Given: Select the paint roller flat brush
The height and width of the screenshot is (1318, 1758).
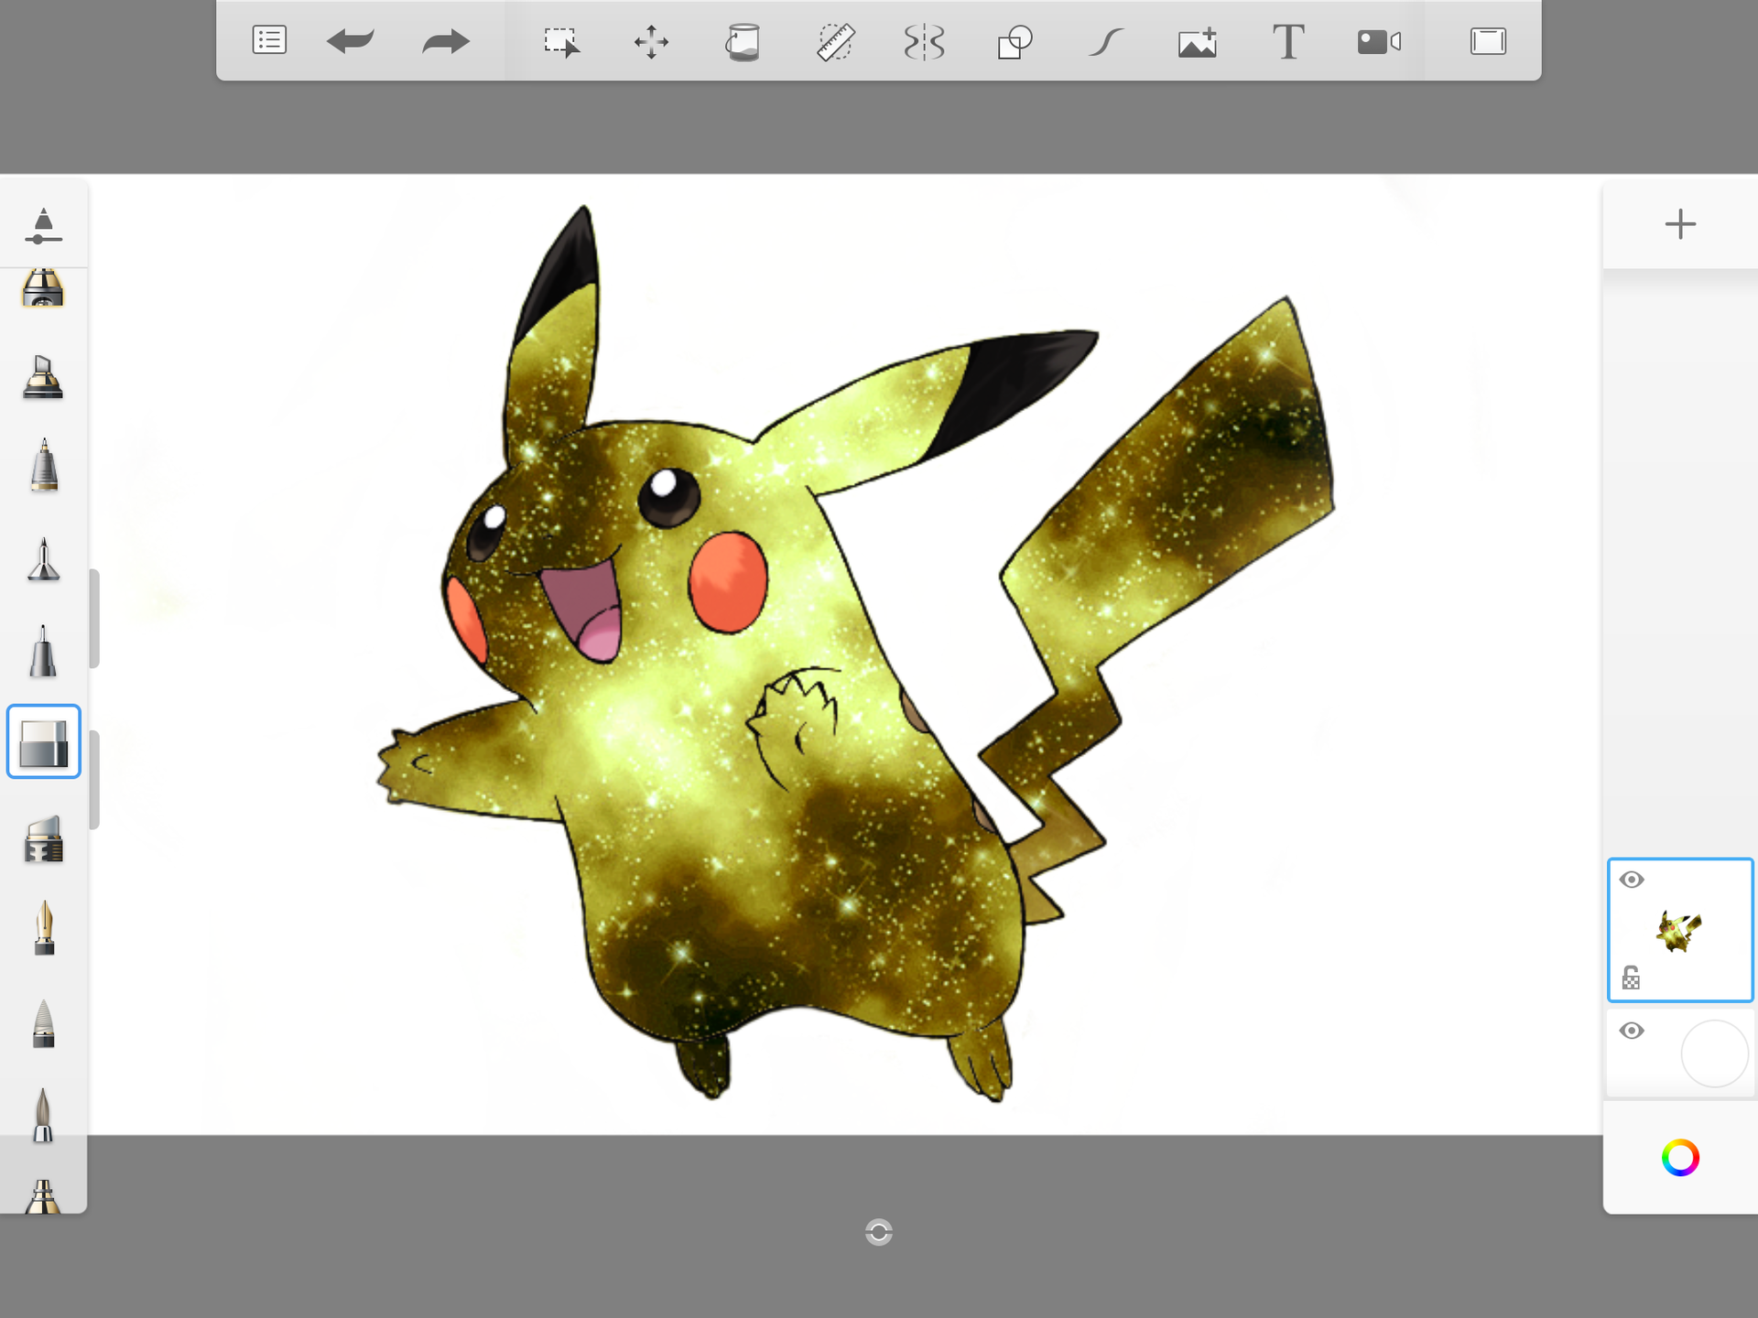Looking at the screenshot, I should coord(43,839).
